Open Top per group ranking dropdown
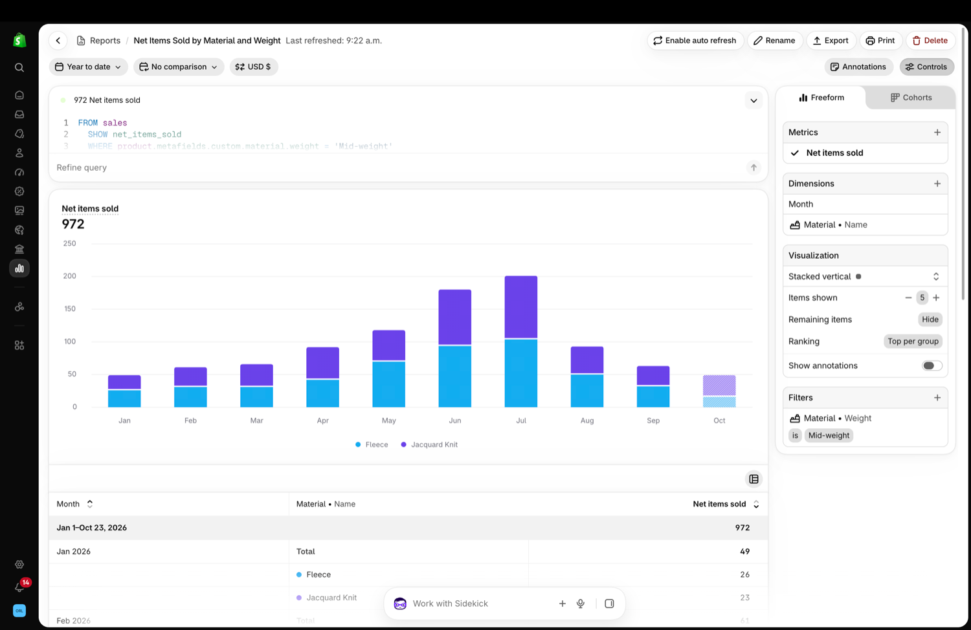The image size is (971, 630). 913,342
